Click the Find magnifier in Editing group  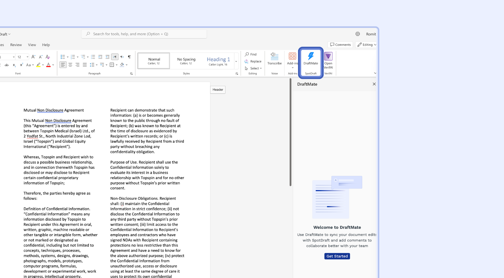coord(247,54)
